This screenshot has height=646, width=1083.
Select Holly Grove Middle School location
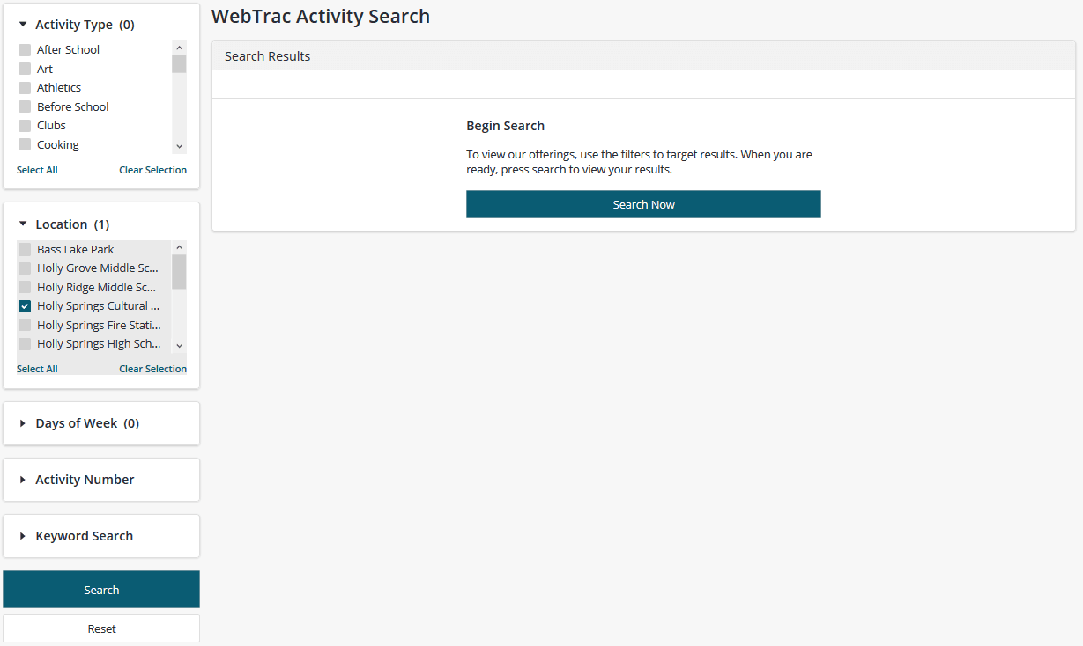click(24, 268)
